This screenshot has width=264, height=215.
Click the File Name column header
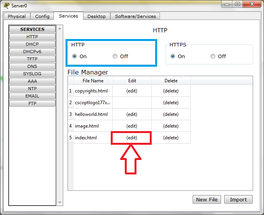click(x=93, y=80)
